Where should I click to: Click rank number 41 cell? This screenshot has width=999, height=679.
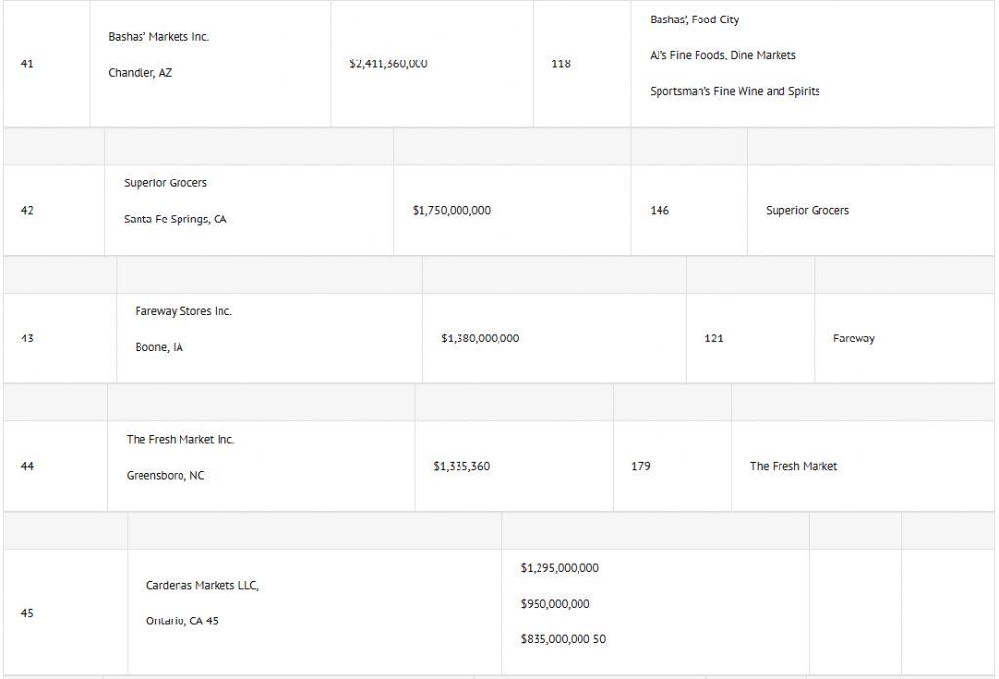[27, 64]
